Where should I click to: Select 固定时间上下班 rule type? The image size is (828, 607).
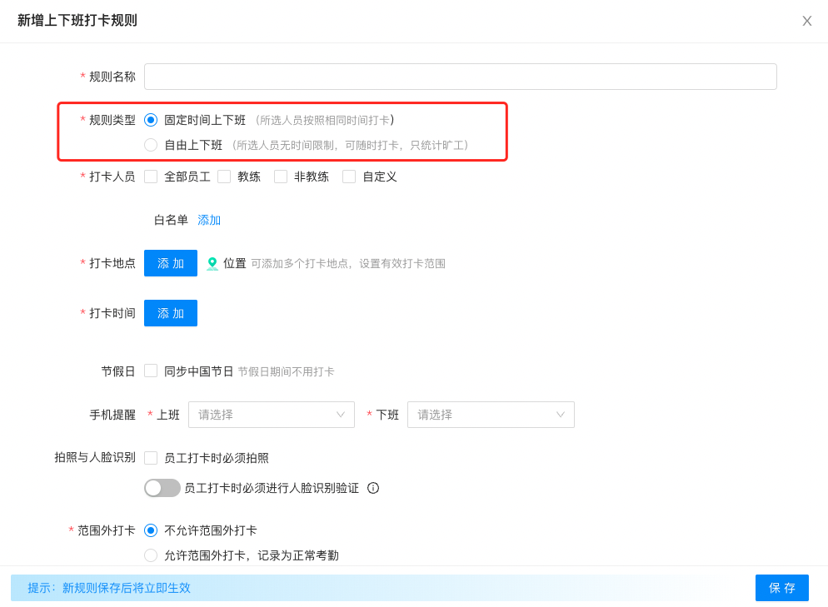[x=151, y=121]
